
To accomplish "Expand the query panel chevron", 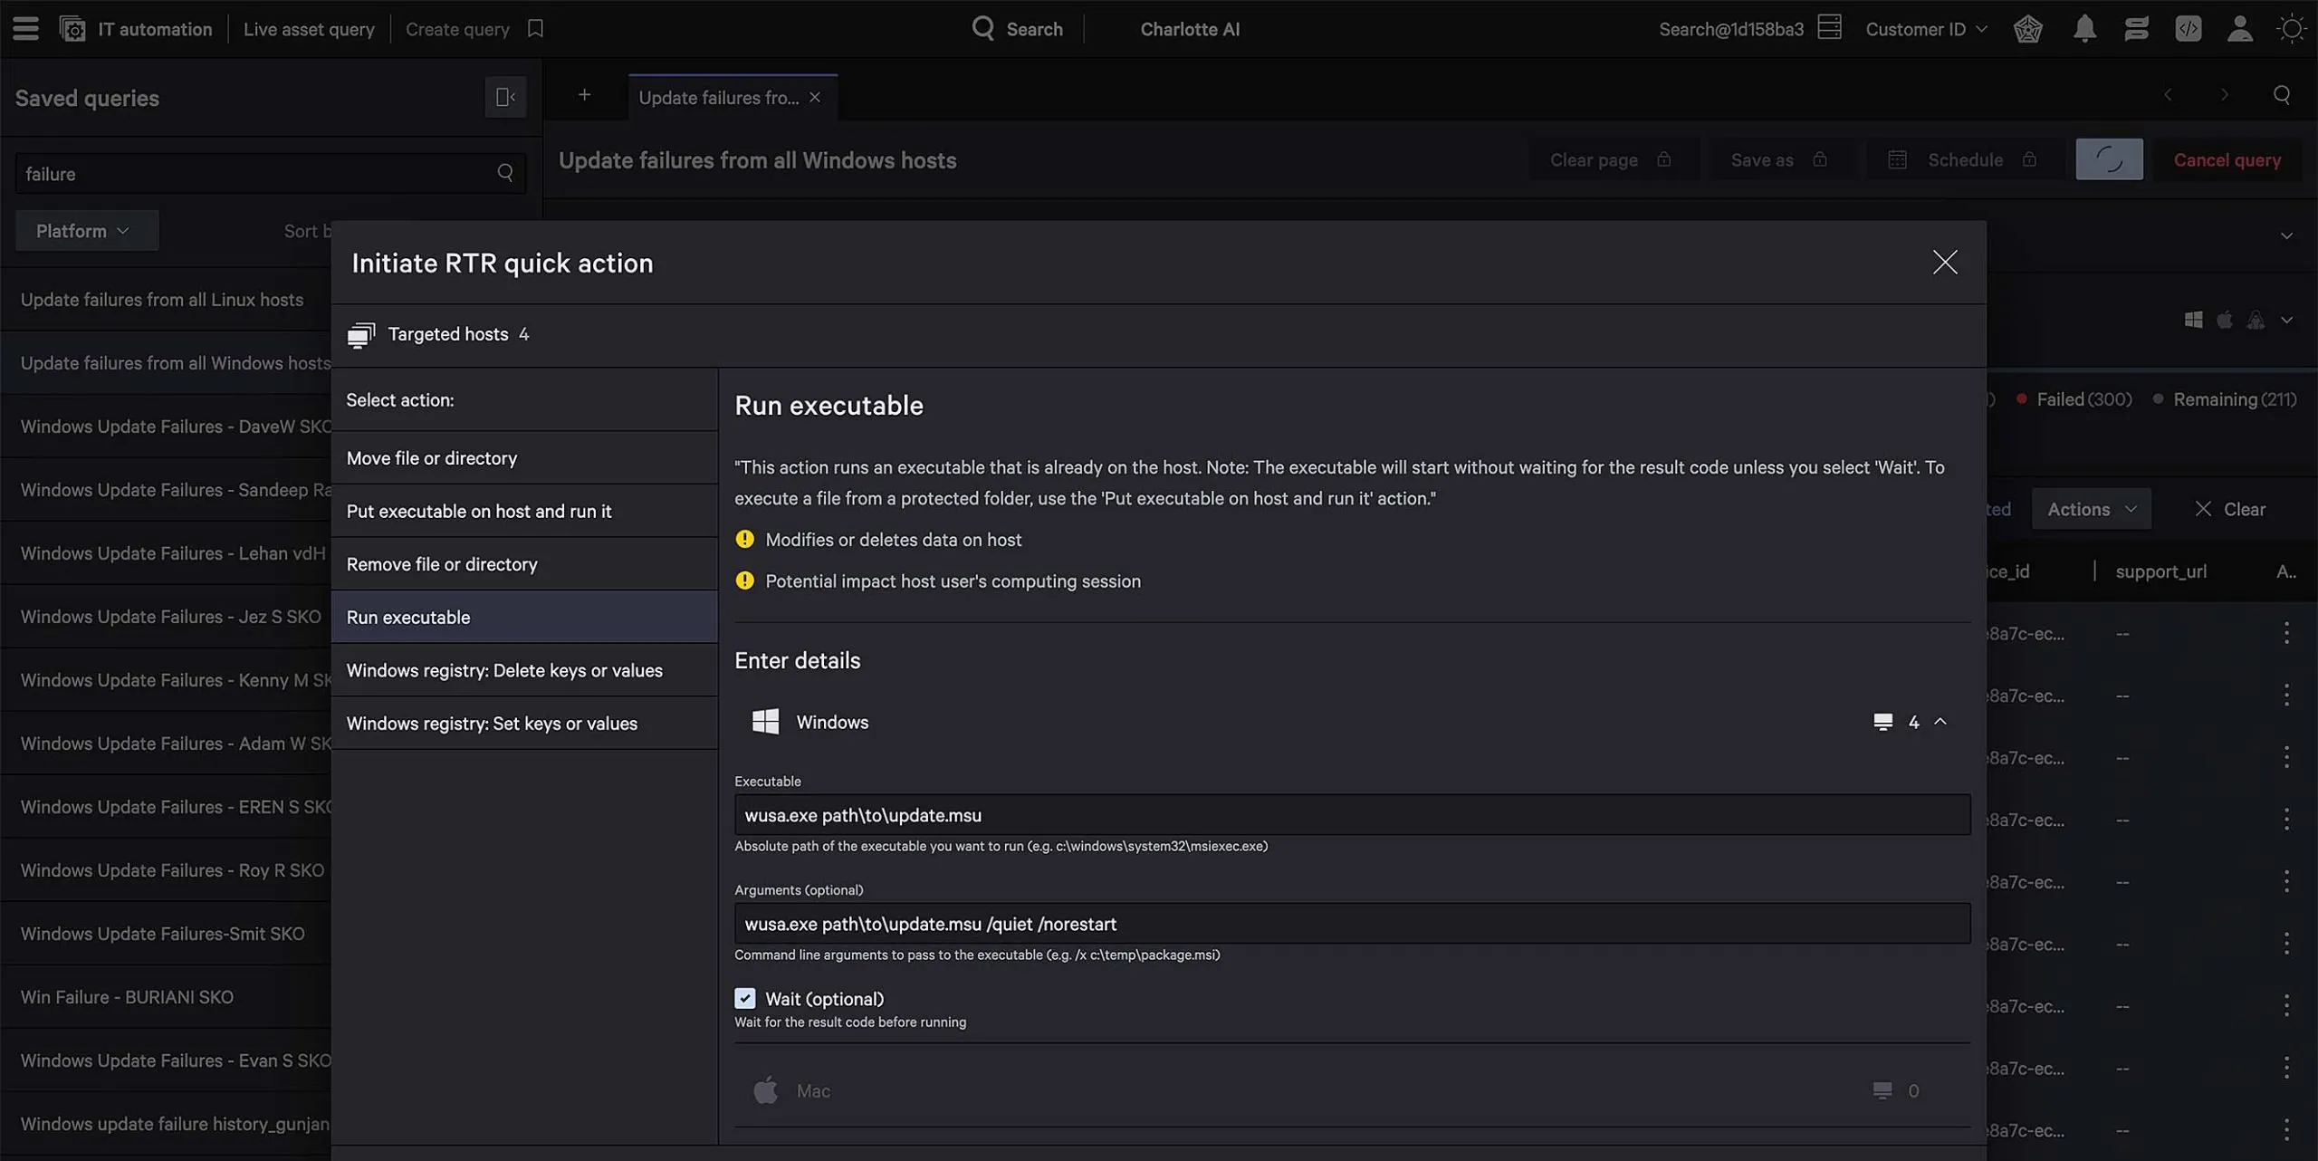I will (2287, 235).
